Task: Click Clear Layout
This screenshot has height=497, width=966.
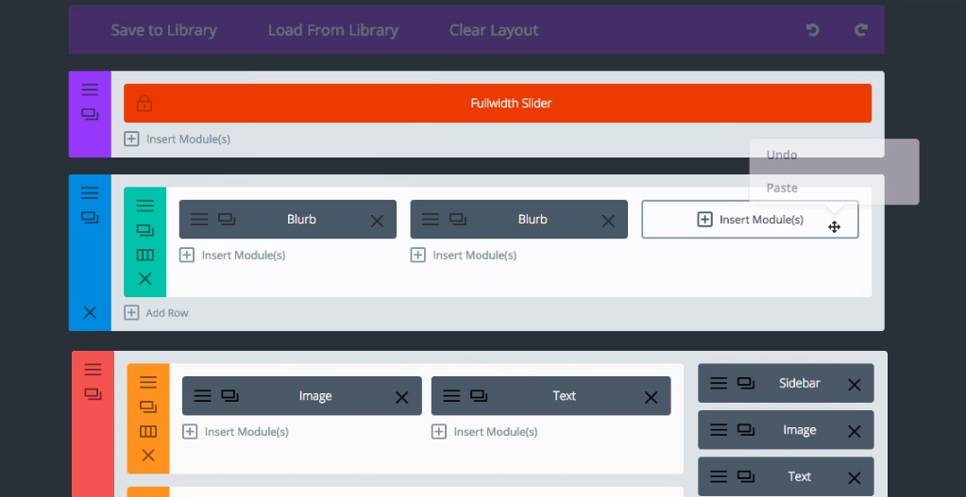Action: pyautogui.click(x=494, y=30)
